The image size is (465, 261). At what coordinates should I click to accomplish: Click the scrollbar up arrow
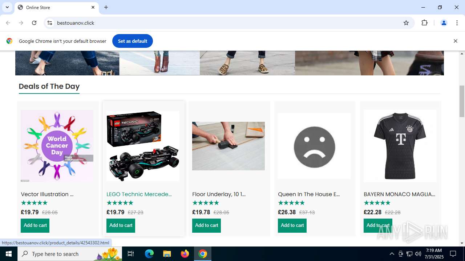point(462,54)
